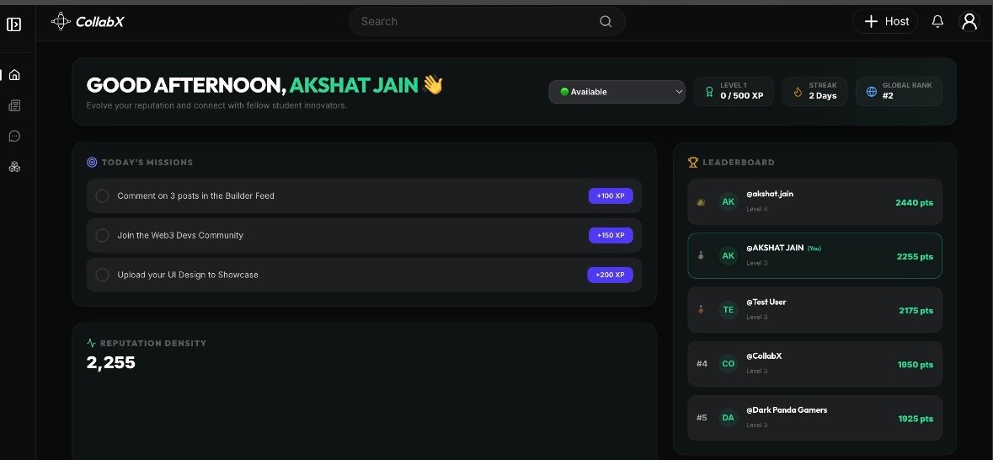Open @Dark Panda Gamers leaderboard name
Viewport: 993px width, 460px height.
click(787, 410)
